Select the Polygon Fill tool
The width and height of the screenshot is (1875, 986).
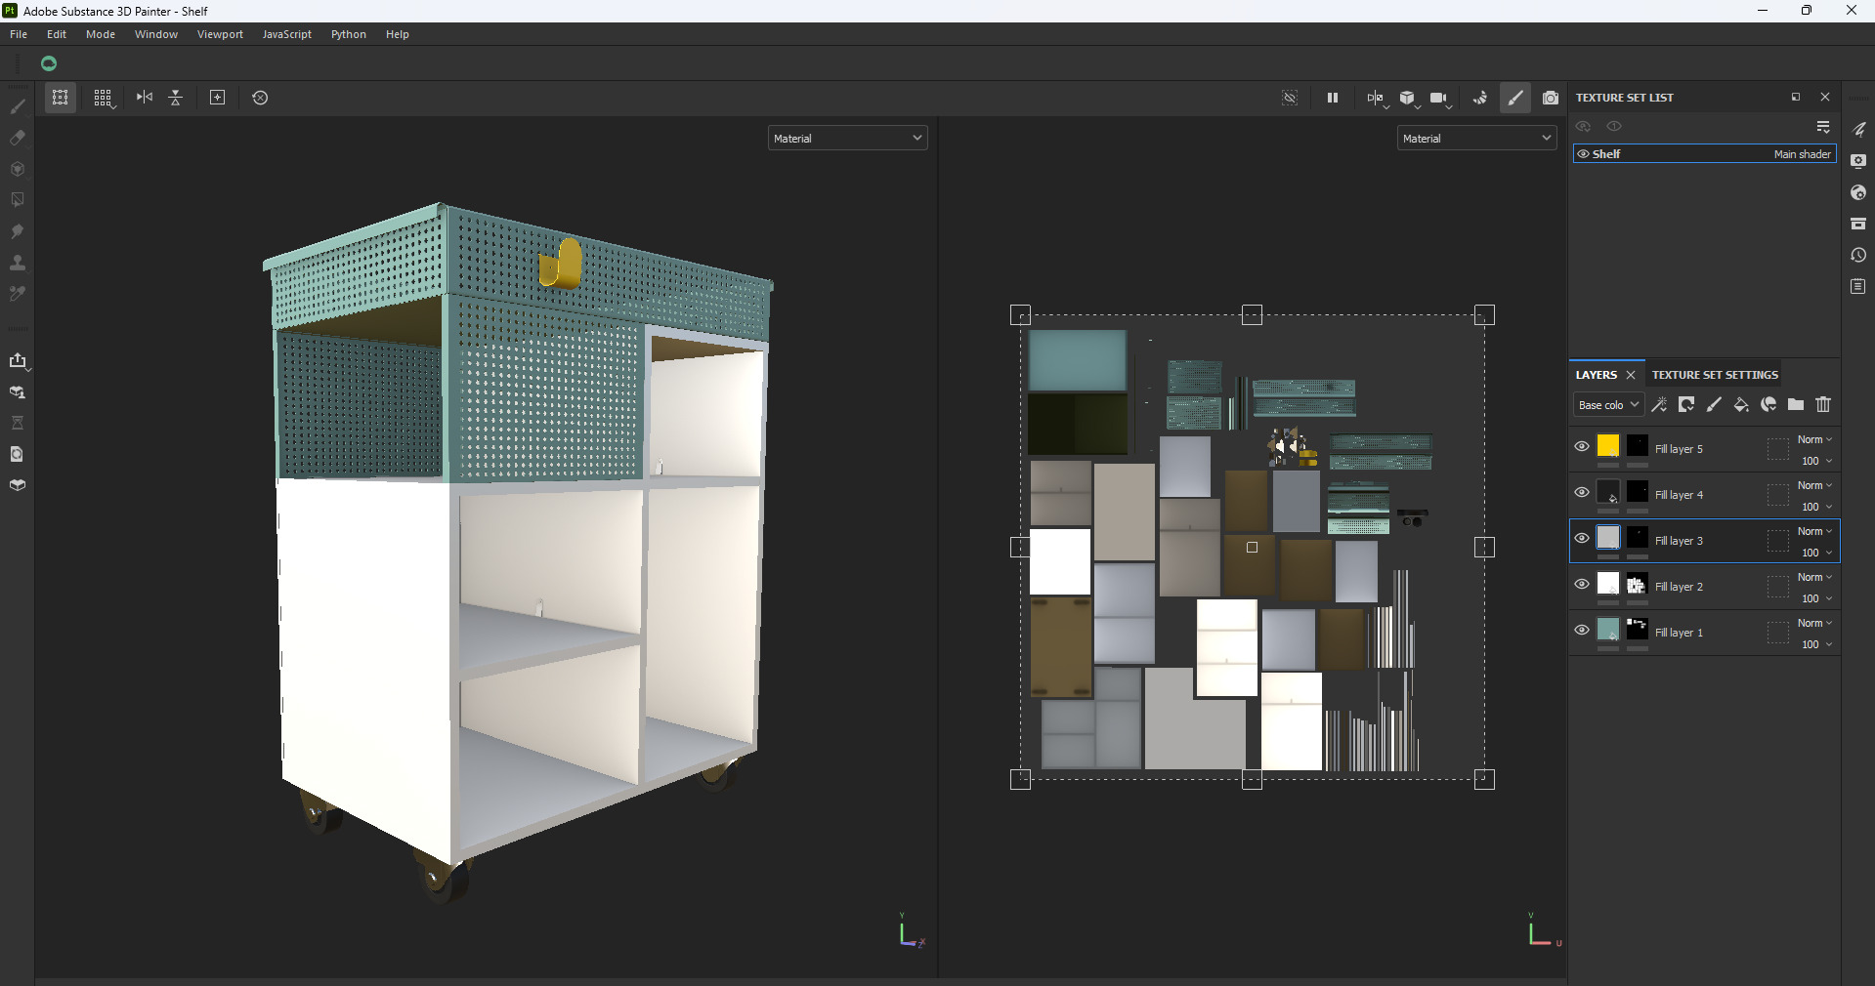[x=18, y=200]
